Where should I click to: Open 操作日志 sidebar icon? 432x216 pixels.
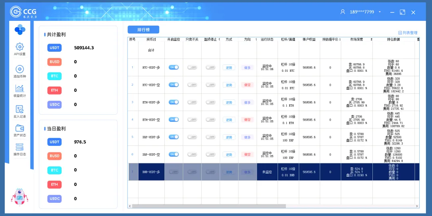pyautogui.click(x=20, y=149)
